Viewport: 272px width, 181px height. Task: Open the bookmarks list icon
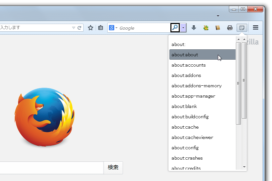point(101,28)
